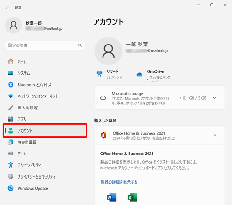
Task: Click the アカウント page heading
Action: click(109, 21)
